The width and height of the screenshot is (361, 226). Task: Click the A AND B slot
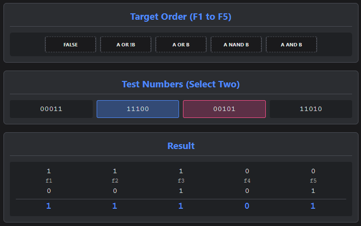(x=291, y=44)
